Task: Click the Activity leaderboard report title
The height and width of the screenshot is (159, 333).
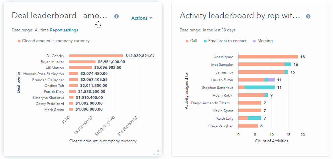Action: point(239,15)
